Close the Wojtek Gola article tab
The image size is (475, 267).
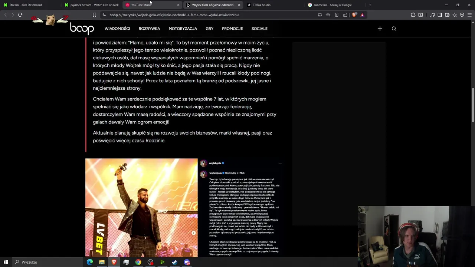(239, 5)
